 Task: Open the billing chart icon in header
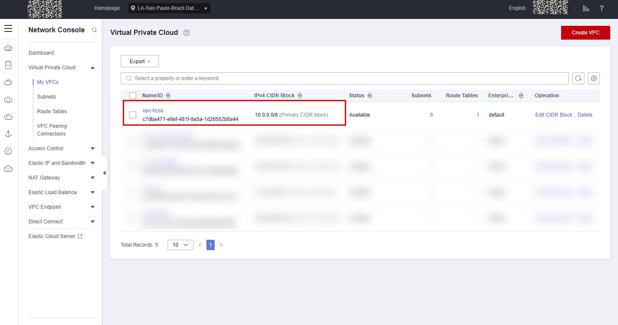click(586, 8)
